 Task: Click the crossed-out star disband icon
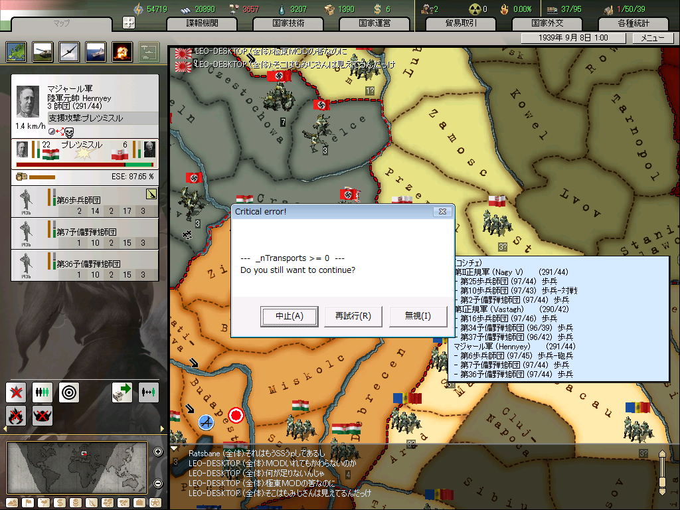point(15,392)
